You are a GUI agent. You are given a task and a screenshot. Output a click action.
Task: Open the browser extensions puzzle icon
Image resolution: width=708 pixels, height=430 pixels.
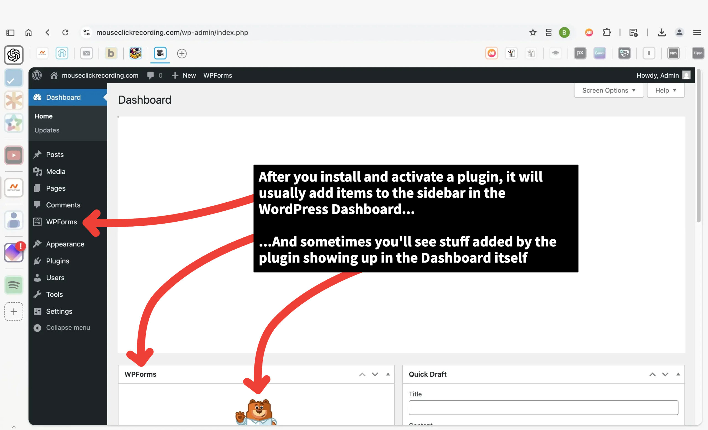(x=607, y=32)
